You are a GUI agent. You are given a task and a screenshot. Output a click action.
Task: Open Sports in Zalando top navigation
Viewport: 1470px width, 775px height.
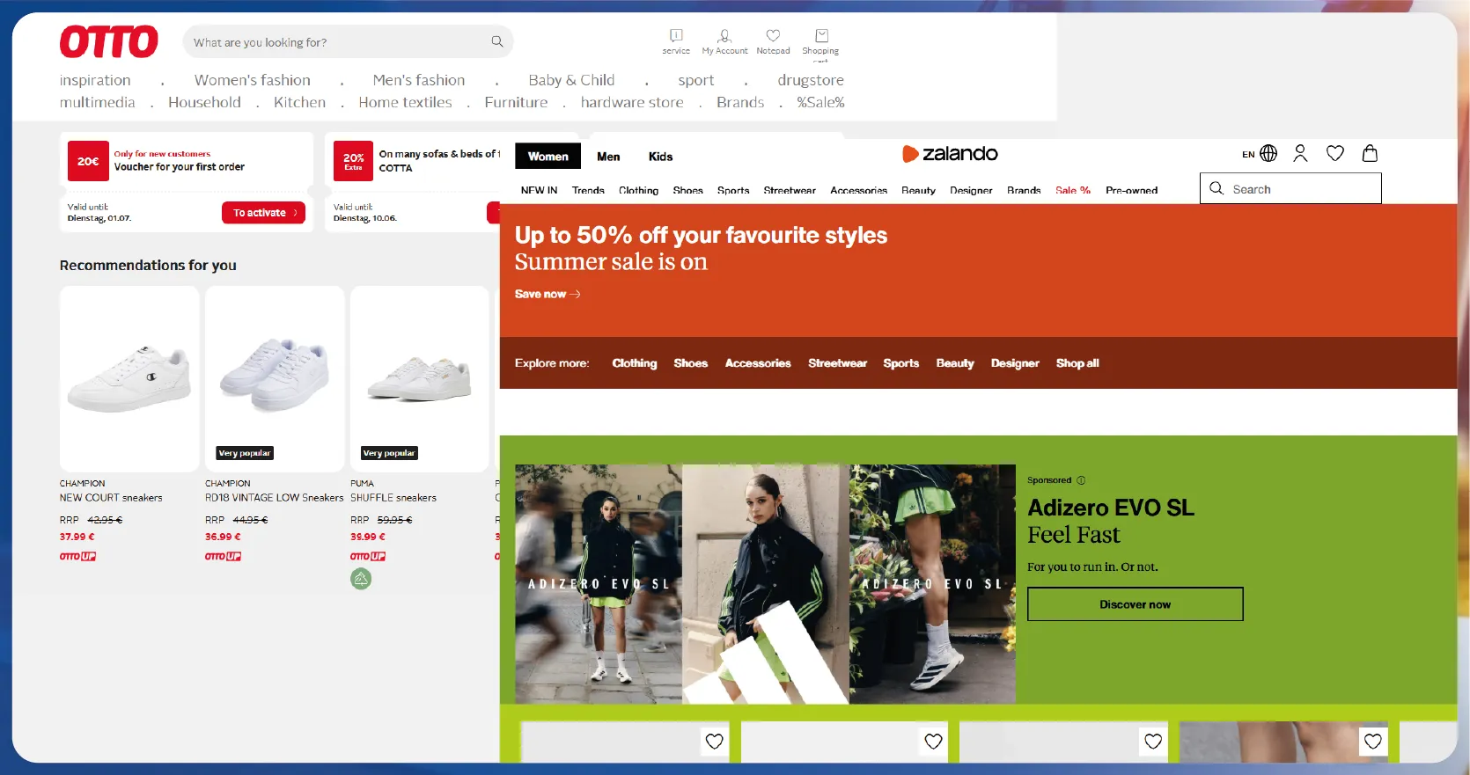click(733, 190)
